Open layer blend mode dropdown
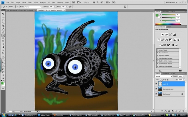Screen dimensions: 188x117 point(164,76)
